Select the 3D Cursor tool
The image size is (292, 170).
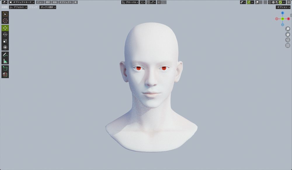point(5,21)
